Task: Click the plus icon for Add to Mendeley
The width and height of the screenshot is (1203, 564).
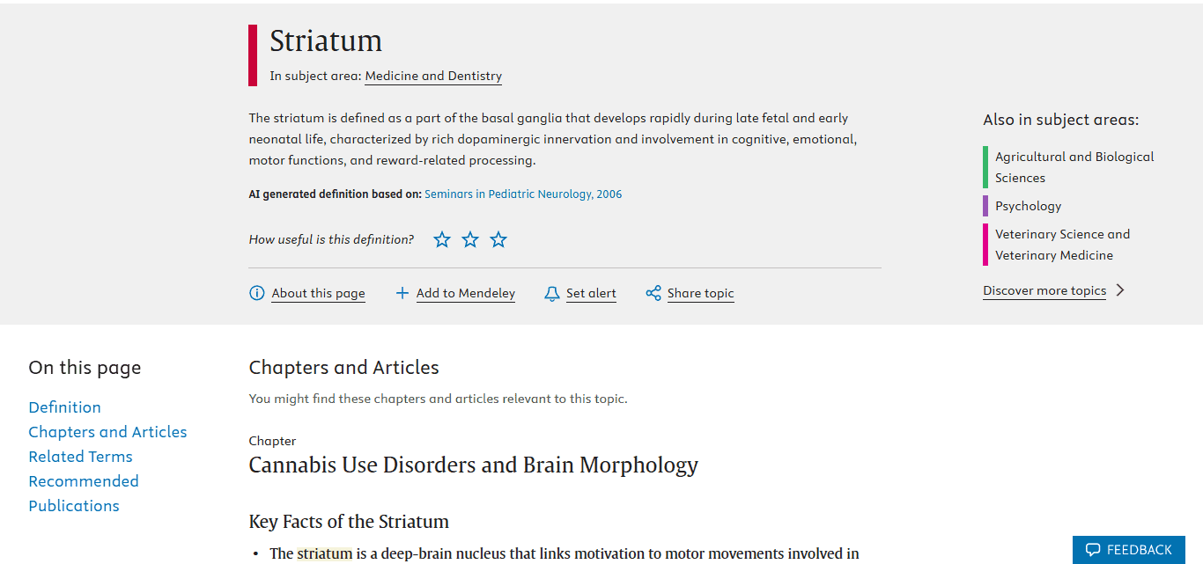Action: pyautogui.click(x=402, y=293)
